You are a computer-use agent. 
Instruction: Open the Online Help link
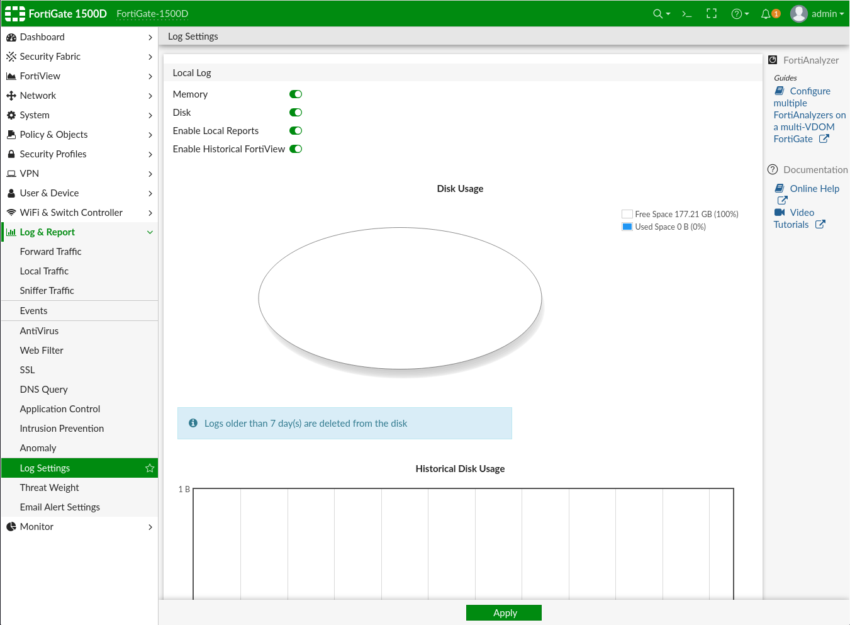click(814, 189)
